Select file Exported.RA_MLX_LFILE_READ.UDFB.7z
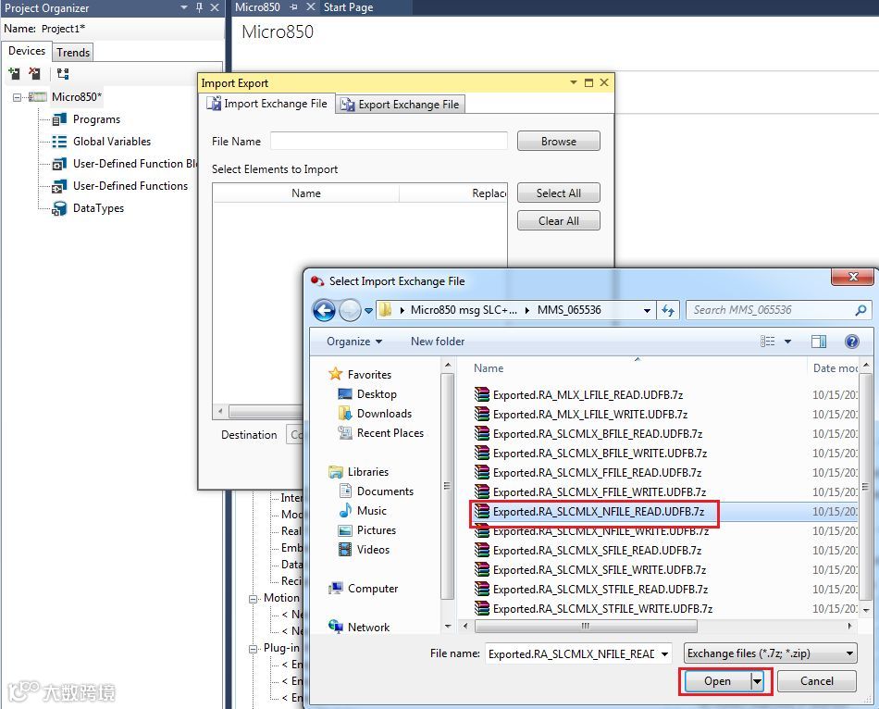This screenshot has height=709, width=879. pos(588,395)
